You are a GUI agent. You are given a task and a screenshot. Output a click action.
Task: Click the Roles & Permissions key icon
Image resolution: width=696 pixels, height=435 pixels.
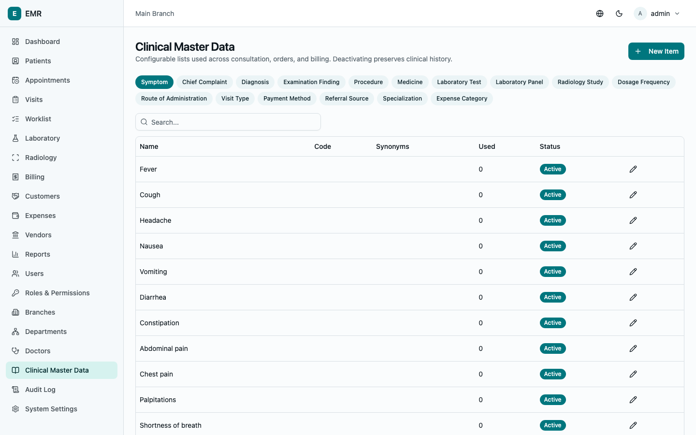click(15, 293)
